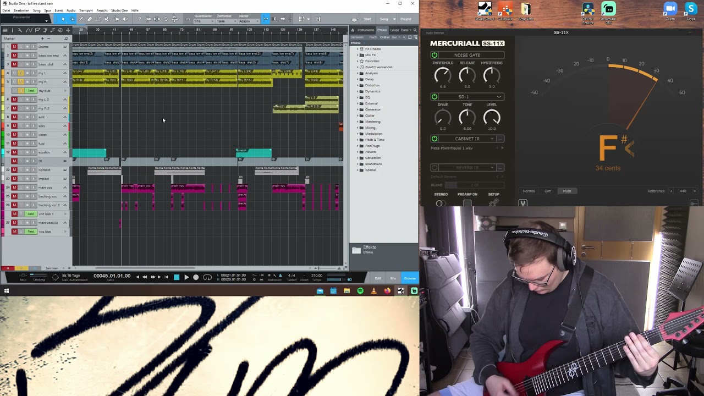
Task: Expand the Reverb folder in browser
Action: pyautogui.click(x=358, y=152)
